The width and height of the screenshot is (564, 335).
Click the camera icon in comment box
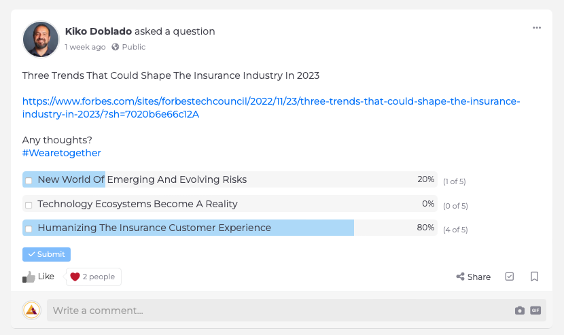click(x=520, y=311)
